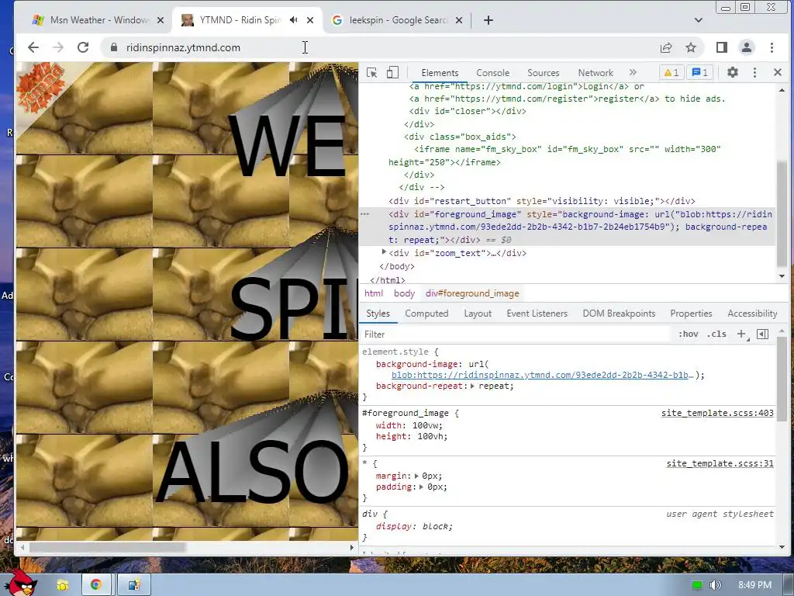Screen dimensions: 794x596
Task: Toggle the .cls classes button
Action: pos(716,334)
